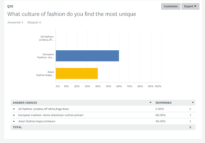Select the European Fashion chart axis label
Viewport: 205px width, 143px height.
point(46,56)
